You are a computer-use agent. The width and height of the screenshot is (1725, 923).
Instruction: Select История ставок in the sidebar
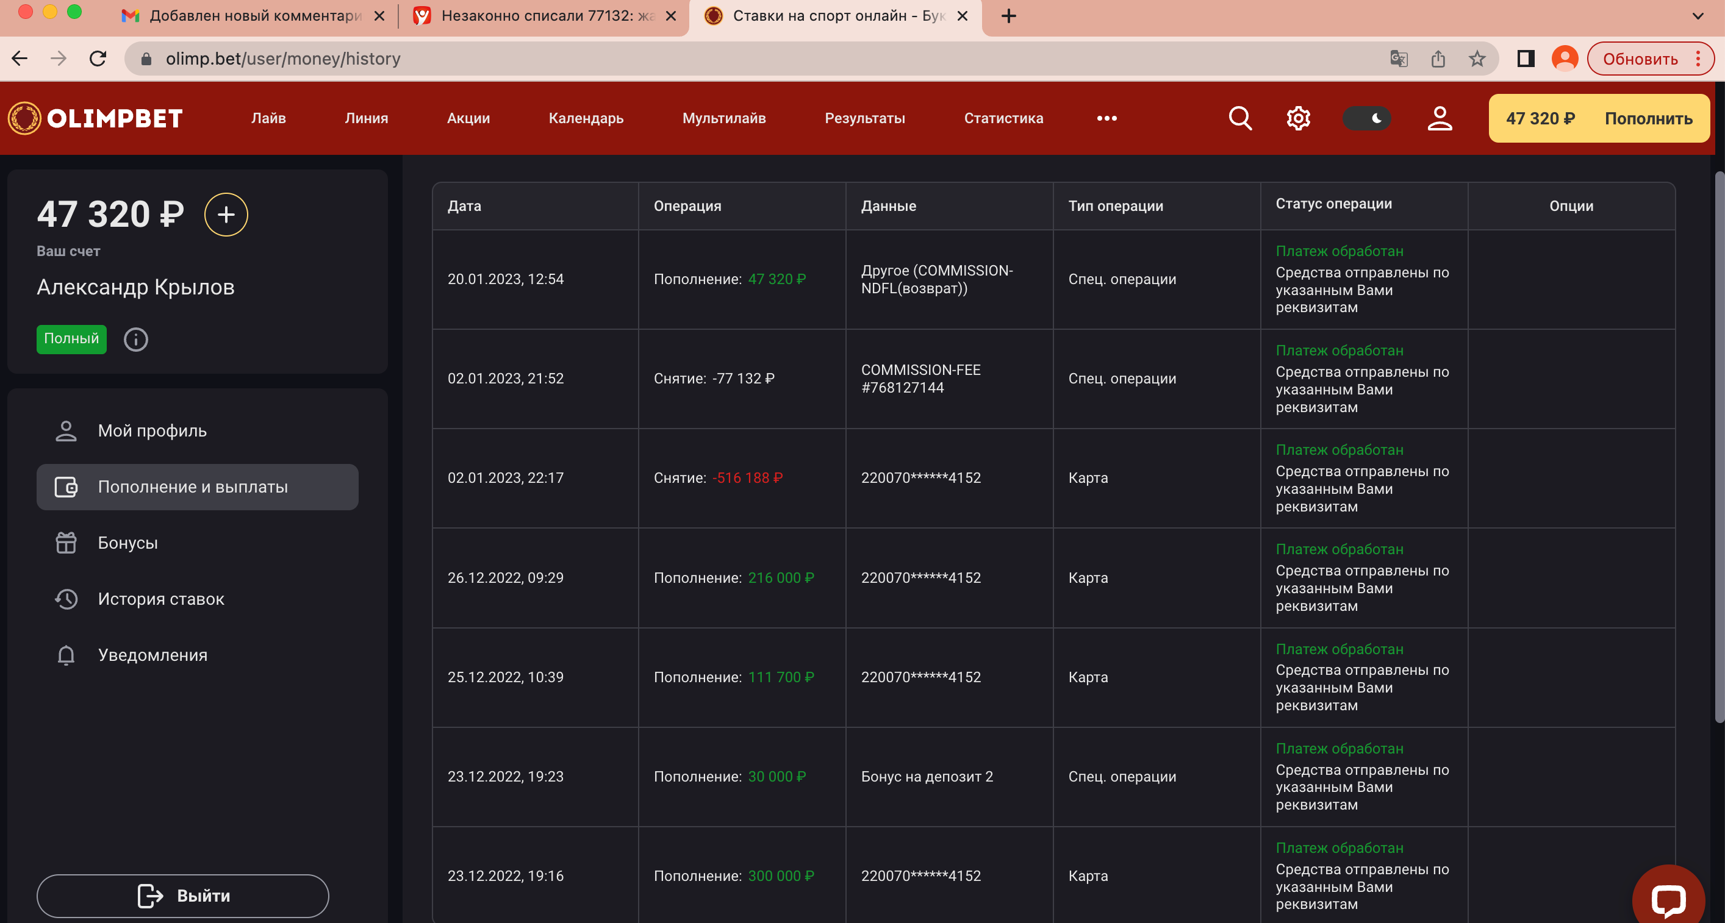(x=160, y=599)
